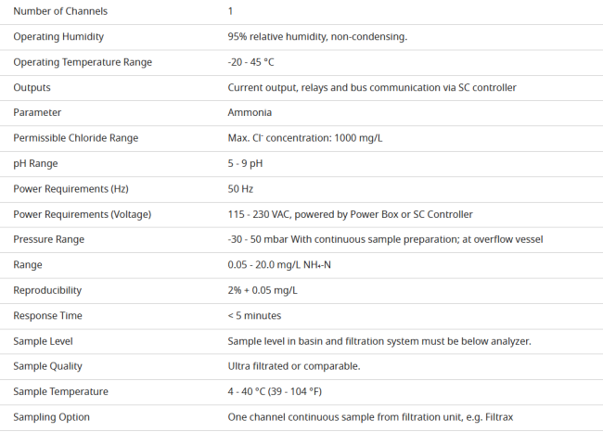Click the 5 - 9 pH value
This screenshot has width=603, height=432.
pyautogui.click(x=245, y=163)
